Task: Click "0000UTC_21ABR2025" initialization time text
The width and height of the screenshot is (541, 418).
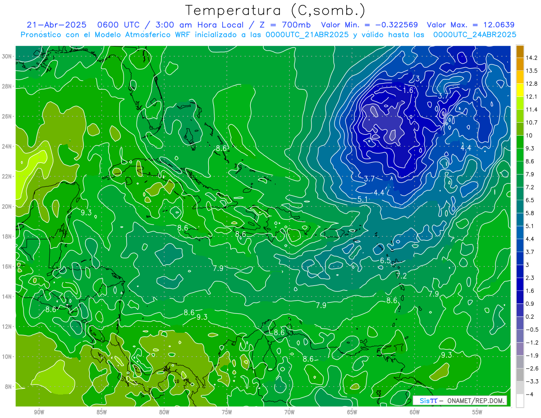Action: pyautogui.click(x=307, y=35)
